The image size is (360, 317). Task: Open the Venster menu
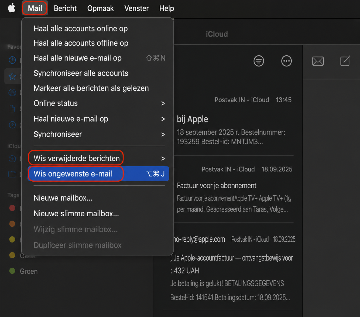coord(136,8)
